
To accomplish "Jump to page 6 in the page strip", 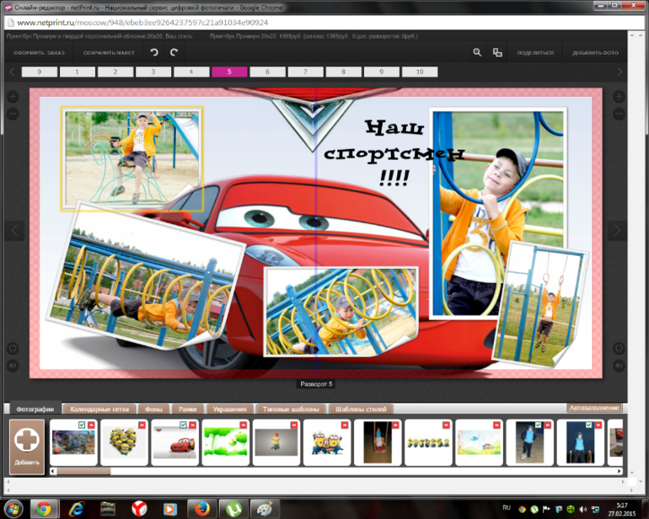I will 268,72.
